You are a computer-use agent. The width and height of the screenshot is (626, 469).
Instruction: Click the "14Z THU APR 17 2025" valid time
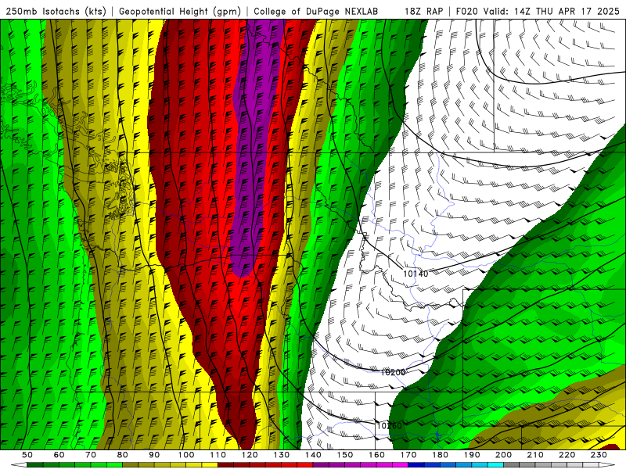(x=567, y=11)
